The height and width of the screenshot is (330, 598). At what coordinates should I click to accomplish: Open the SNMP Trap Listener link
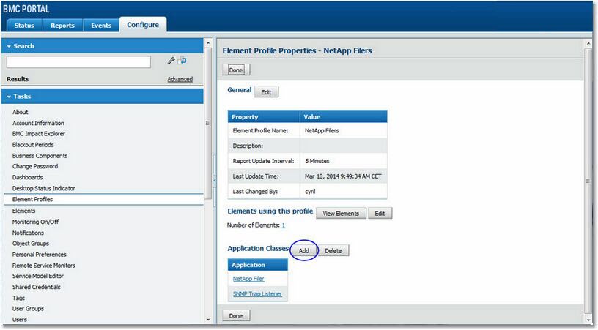click(257, 294)
